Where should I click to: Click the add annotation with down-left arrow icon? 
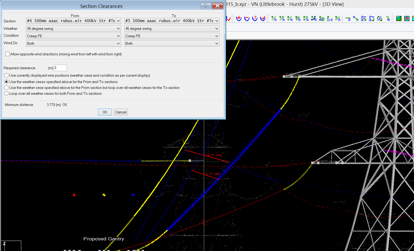coord(290,19)
